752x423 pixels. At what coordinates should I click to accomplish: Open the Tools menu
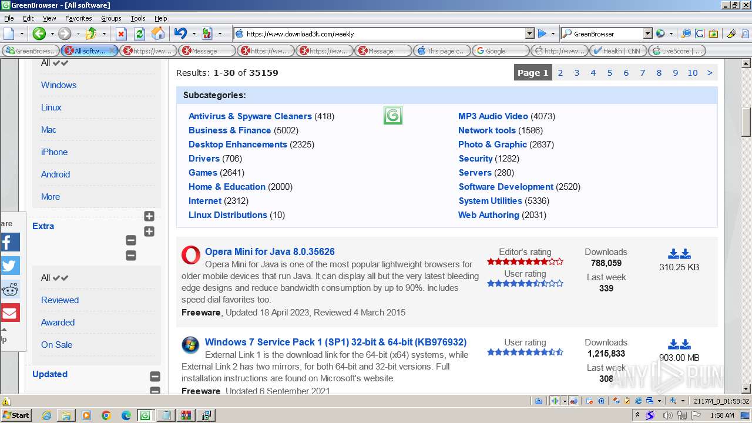138,18
